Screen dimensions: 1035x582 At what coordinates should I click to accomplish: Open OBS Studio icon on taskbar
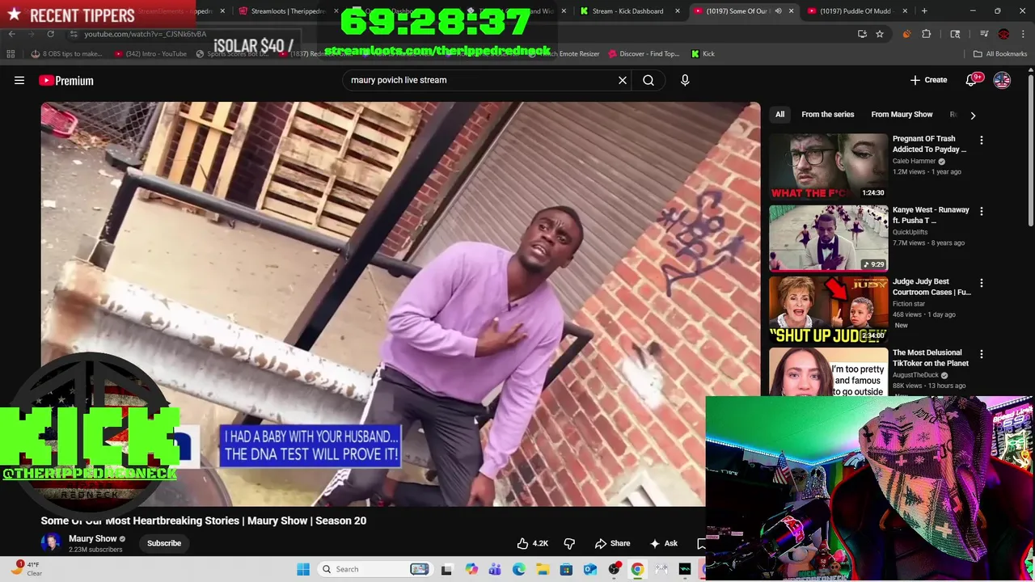tap(614, 569)
